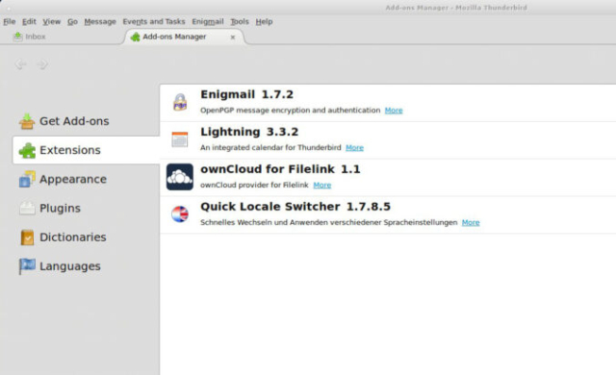Select the Appearance paintbrush icon
Viewport: 616px width, 375px height.
27,179
